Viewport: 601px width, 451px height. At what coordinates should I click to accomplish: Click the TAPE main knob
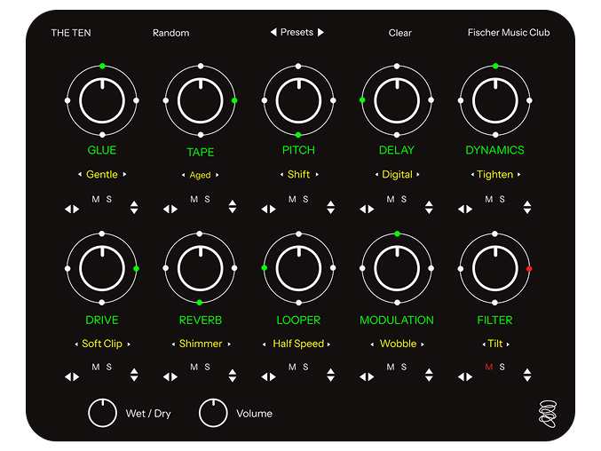pos(201,101)
